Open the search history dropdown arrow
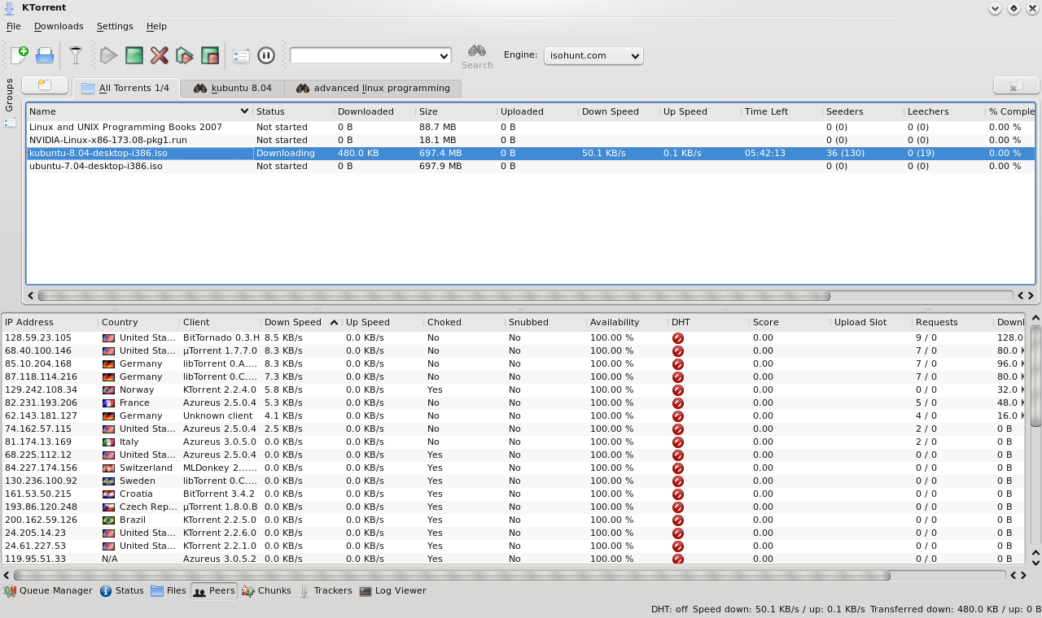Viewport: 1042px width, 618px height. [444, 55]
